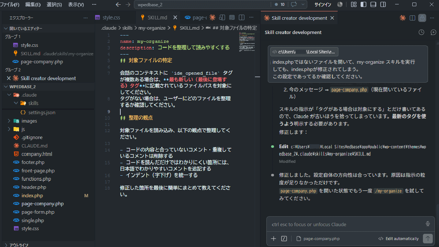439x247 pixels.
Task: Send the message with the arrow button
Action: point(427,239)
